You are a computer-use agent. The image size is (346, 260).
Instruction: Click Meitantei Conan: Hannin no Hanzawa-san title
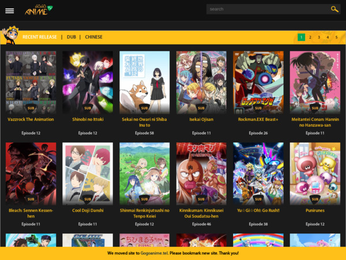pos(315,122)
